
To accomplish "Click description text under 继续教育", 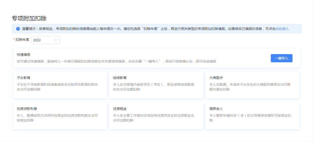I will coord(154,87).
